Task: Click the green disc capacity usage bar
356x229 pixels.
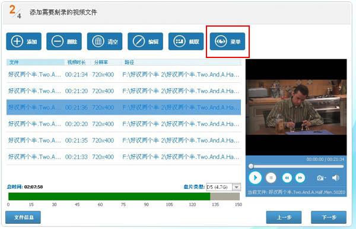Action: [109, 196]
